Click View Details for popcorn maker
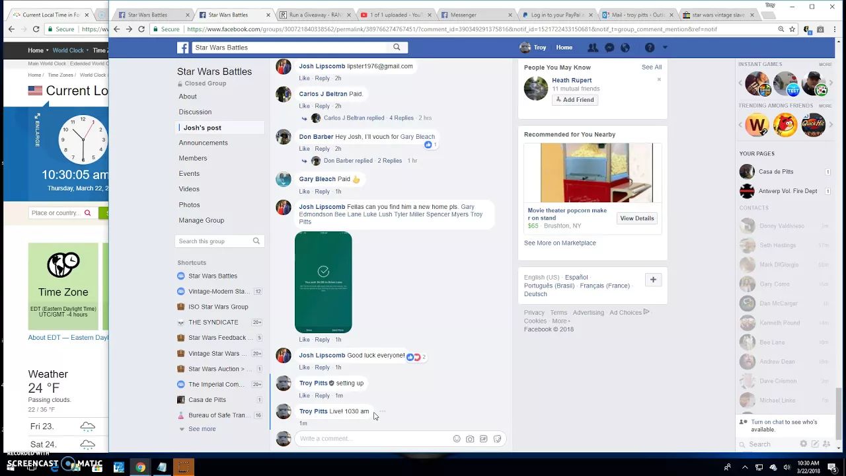846x476 pixels. (x=637, y=218)
